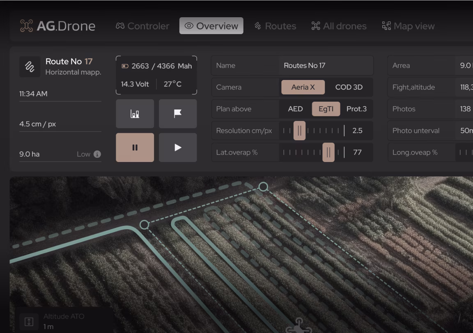Click the flag waypoint icon
Screen dimensions: 473x333
(178, 114)
